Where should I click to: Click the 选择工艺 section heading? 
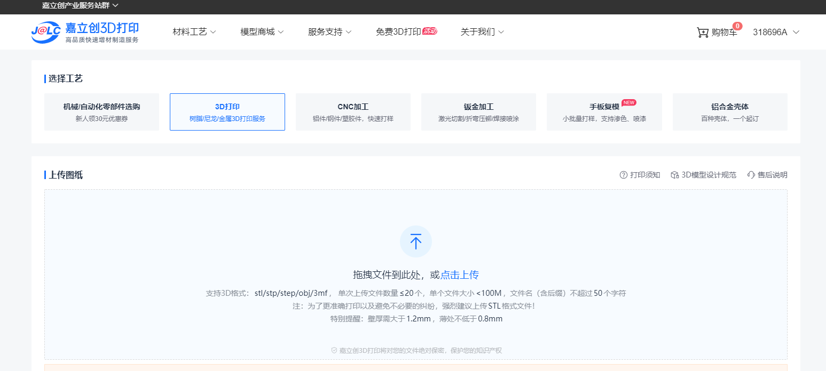(66, 79)
